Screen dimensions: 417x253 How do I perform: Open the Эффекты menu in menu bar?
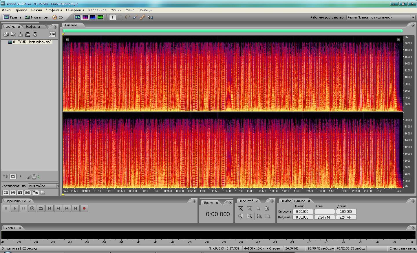point(54,10)
